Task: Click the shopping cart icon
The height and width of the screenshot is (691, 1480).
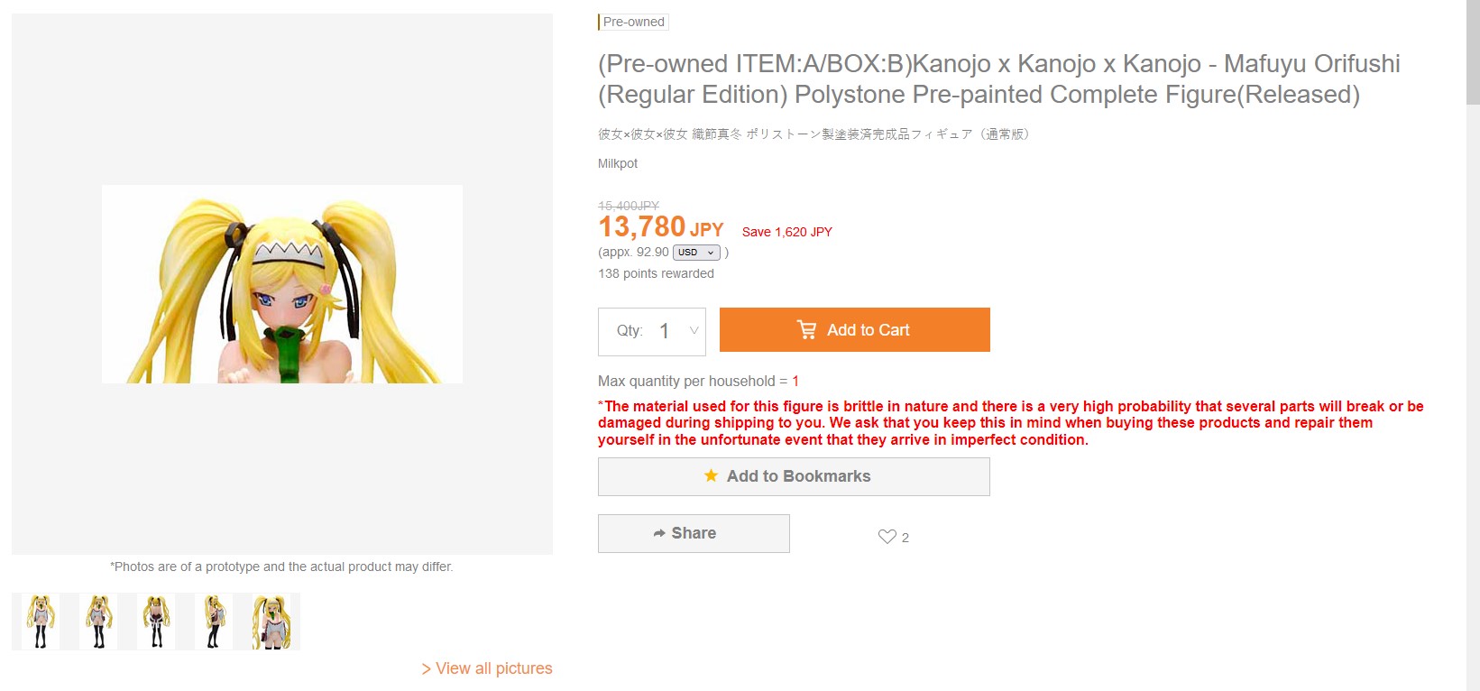Action: (x=806, y=330)
